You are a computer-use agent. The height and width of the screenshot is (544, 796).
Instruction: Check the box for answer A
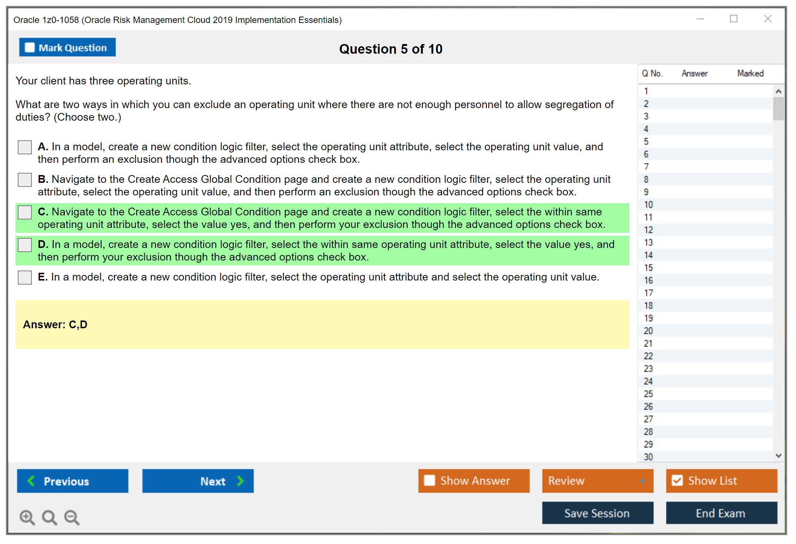pos(25,147)
